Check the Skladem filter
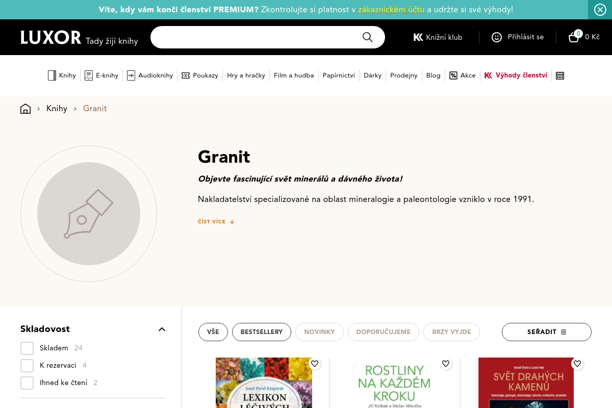This screenshot has height=408, width=612. pos(27,348)
